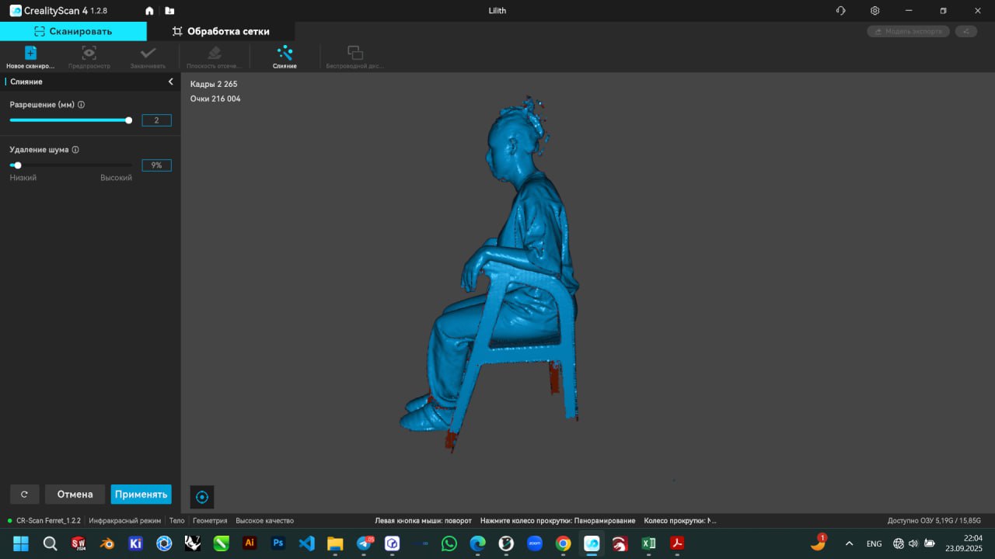Screen dimensions: 995x559
Task: Click the Удаление шума slider handle
Action: [x=18, y=165]
